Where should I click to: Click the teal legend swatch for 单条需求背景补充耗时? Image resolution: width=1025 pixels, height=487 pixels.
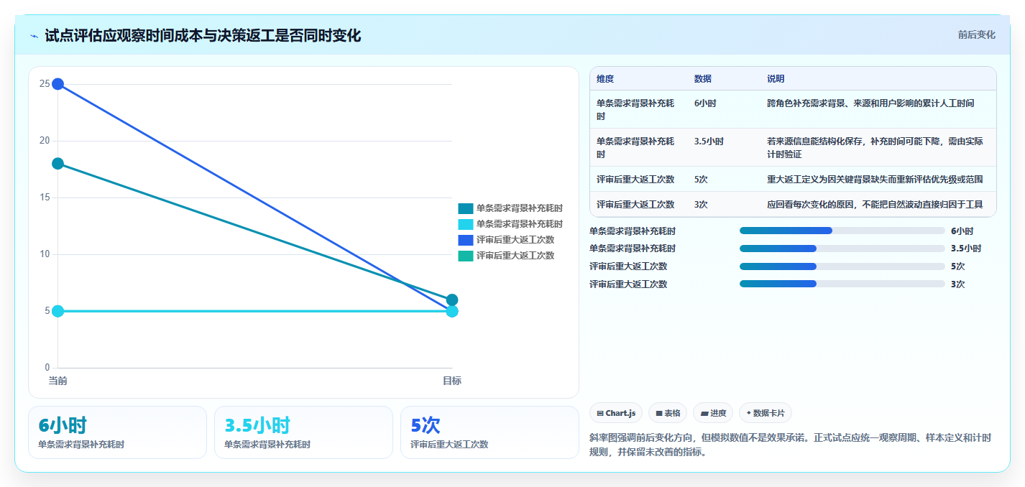point(466,208)
